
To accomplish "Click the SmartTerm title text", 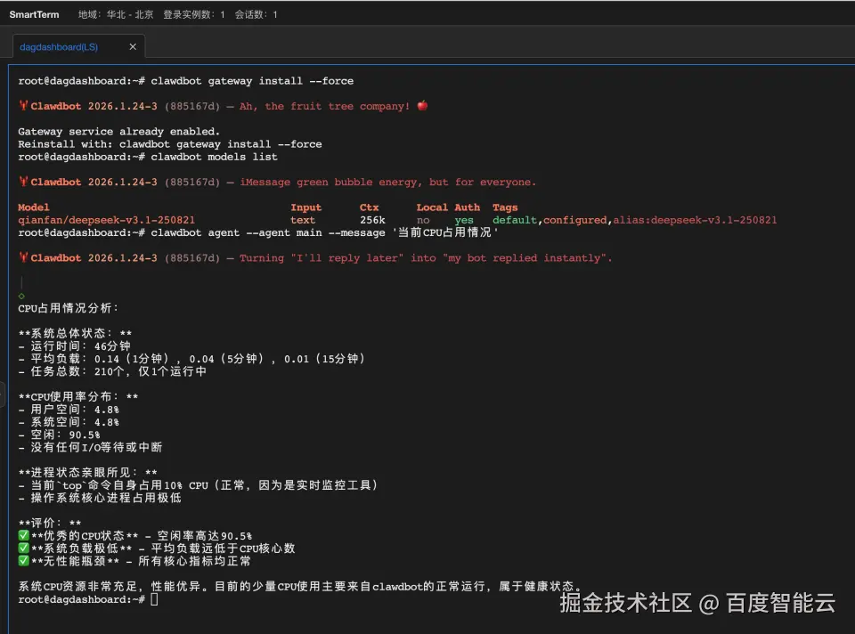I will point(34,15).
